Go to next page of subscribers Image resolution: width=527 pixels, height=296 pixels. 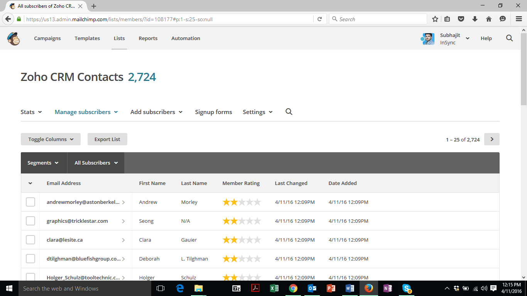[x=492, y=139]
